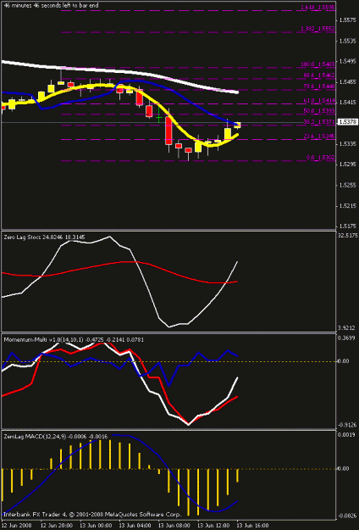Click price scale value 1.5175
This screenshot has height=530, width=359.
[346, 226]
